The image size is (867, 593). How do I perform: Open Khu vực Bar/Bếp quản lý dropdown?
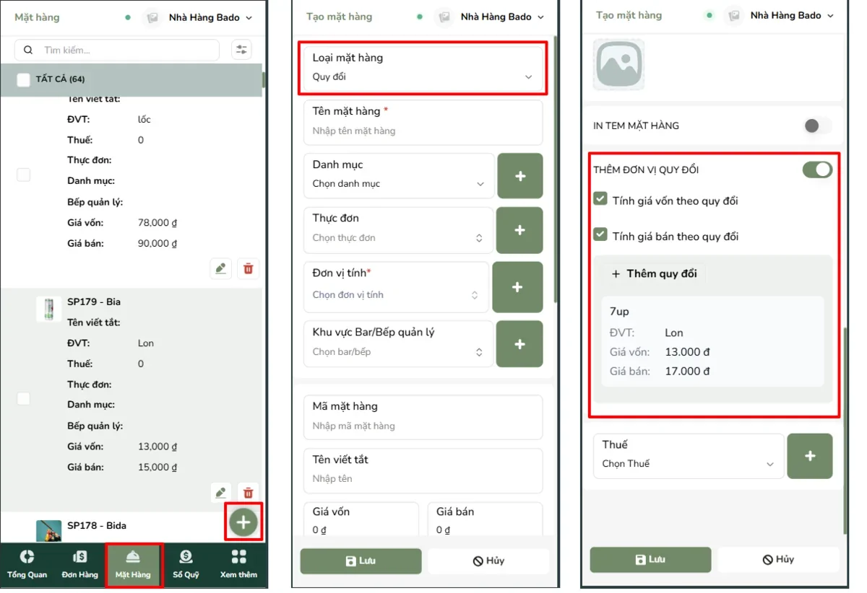point(399,344)
